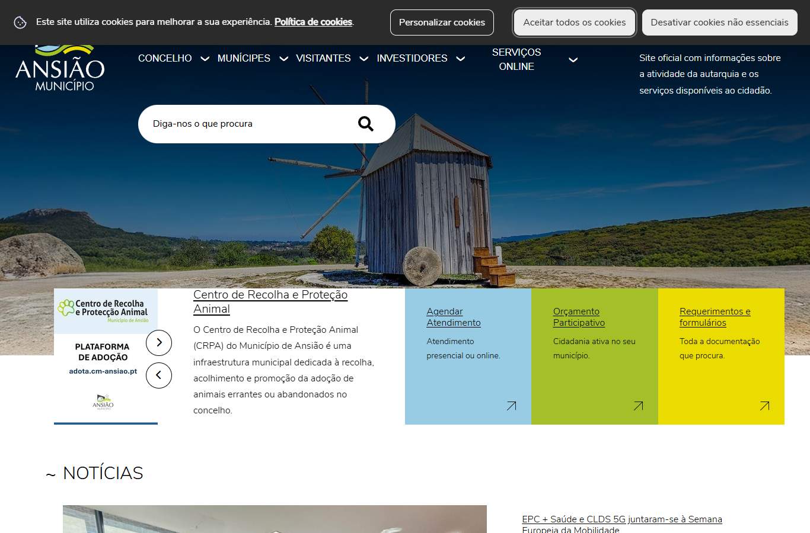Viewport: 810px width, 533px height.
Task: Click the NOTÍCIAS section heading
Action: click(x=103, y=473)
